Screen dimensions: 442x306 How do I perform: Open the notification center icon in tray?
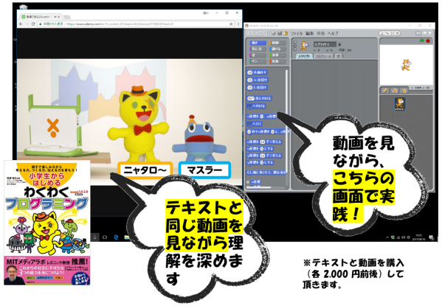(431, 237)
